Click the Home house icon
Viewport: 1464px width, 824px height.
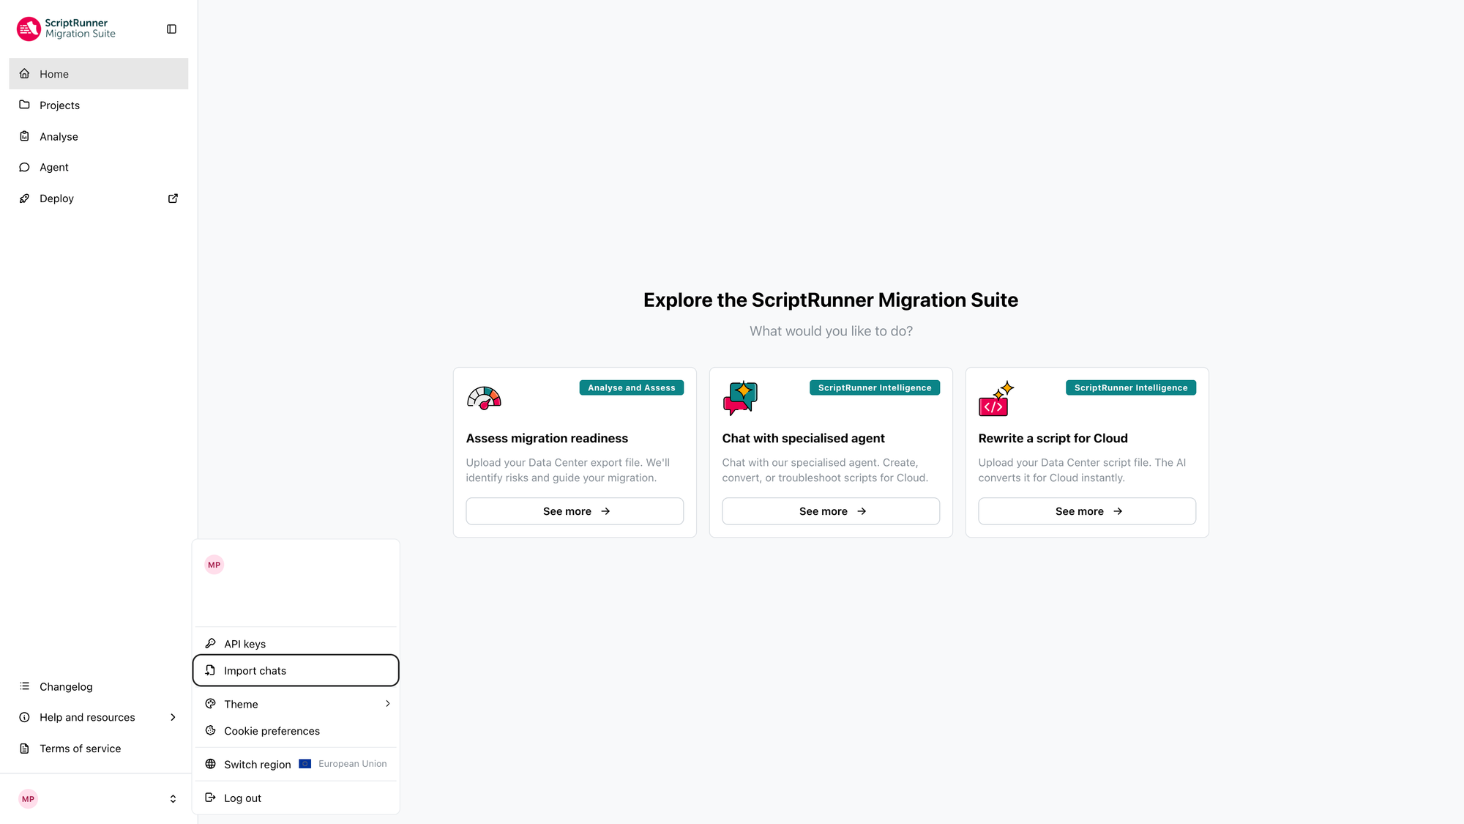pos(25,74)
